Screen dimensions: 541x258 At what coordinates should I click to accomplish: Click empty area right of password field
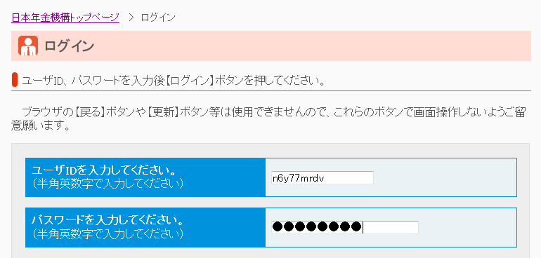click(467, 227)
